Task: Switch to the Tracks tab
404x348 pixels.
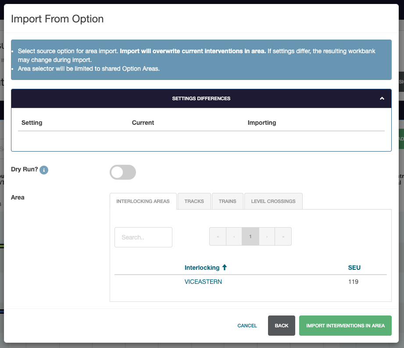Action: pyautogui.click(x=194, y=201)
